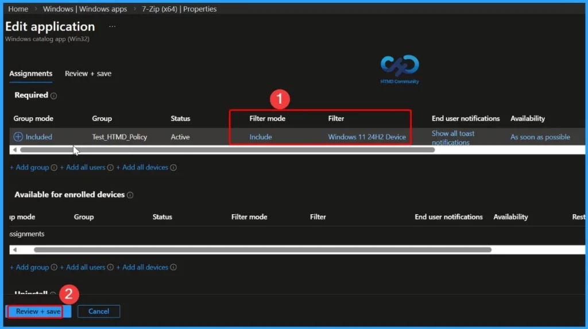Viewport: 588px width, 329px height.
Task: Click Add all devices under Available for enrolled devices
Action: pyautogui.click(x=142, y=267)
